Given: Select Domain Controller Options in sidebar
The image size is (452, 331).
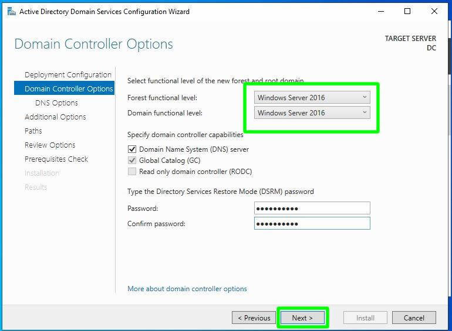Looking at the screenshot, I should 68,88.
